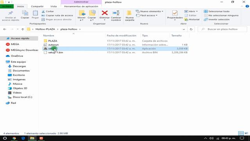Click No seleccionar ninguno
Image resolution: width=250 pixels, height=141 pixels.
[x=221, y=15]
